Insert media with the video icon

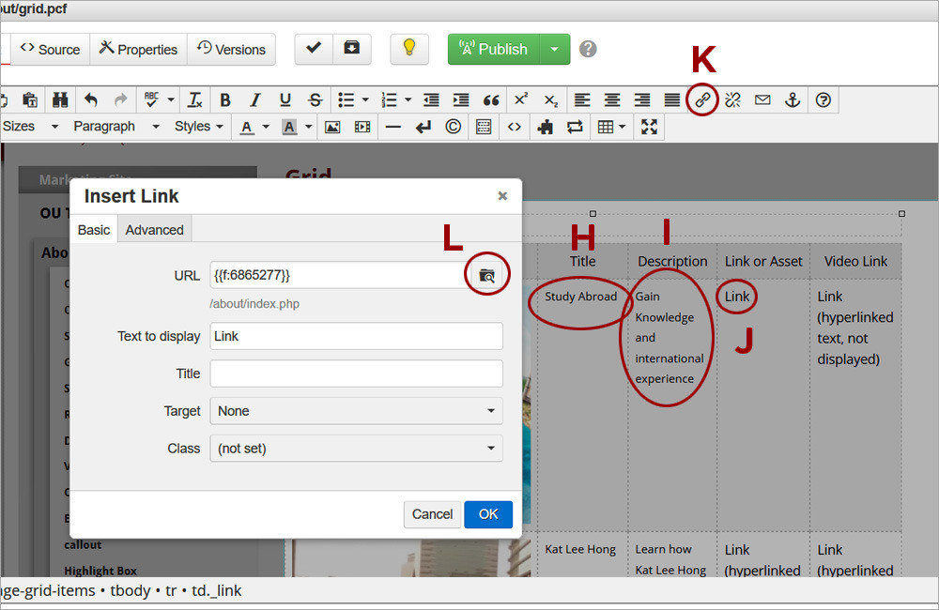362,127
